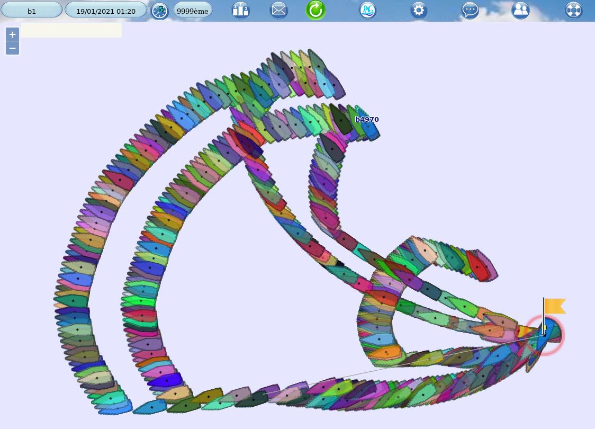Click the green refresh arrow icon
The image size is (595, 429).
point(316,10)
